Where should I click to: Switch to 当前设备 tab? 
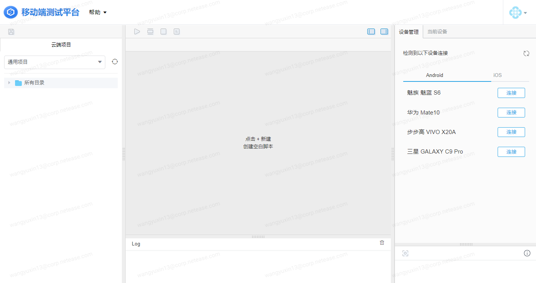pos(437,32)
